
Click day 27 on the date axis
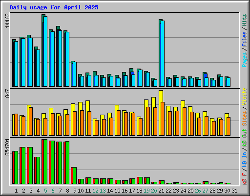pos(205,191)
